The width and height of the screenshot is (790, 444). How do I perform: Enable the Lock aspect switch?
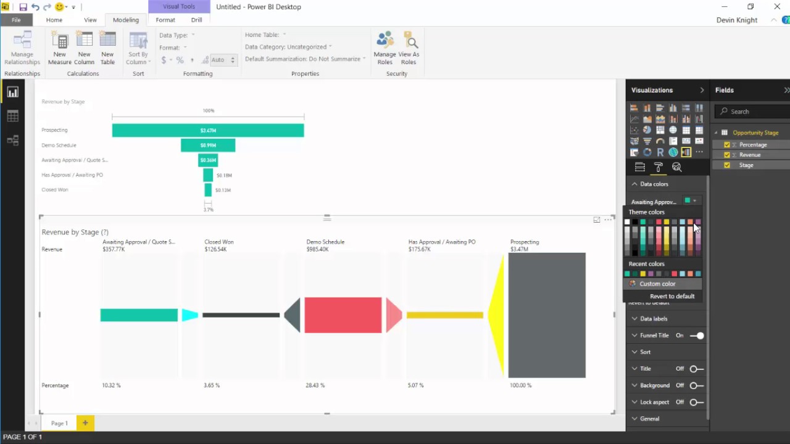[697, 402]
